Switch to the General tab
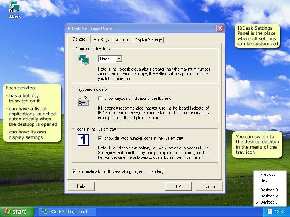Image resolution: width=290 pixels, height=217 pixels. 79,39
